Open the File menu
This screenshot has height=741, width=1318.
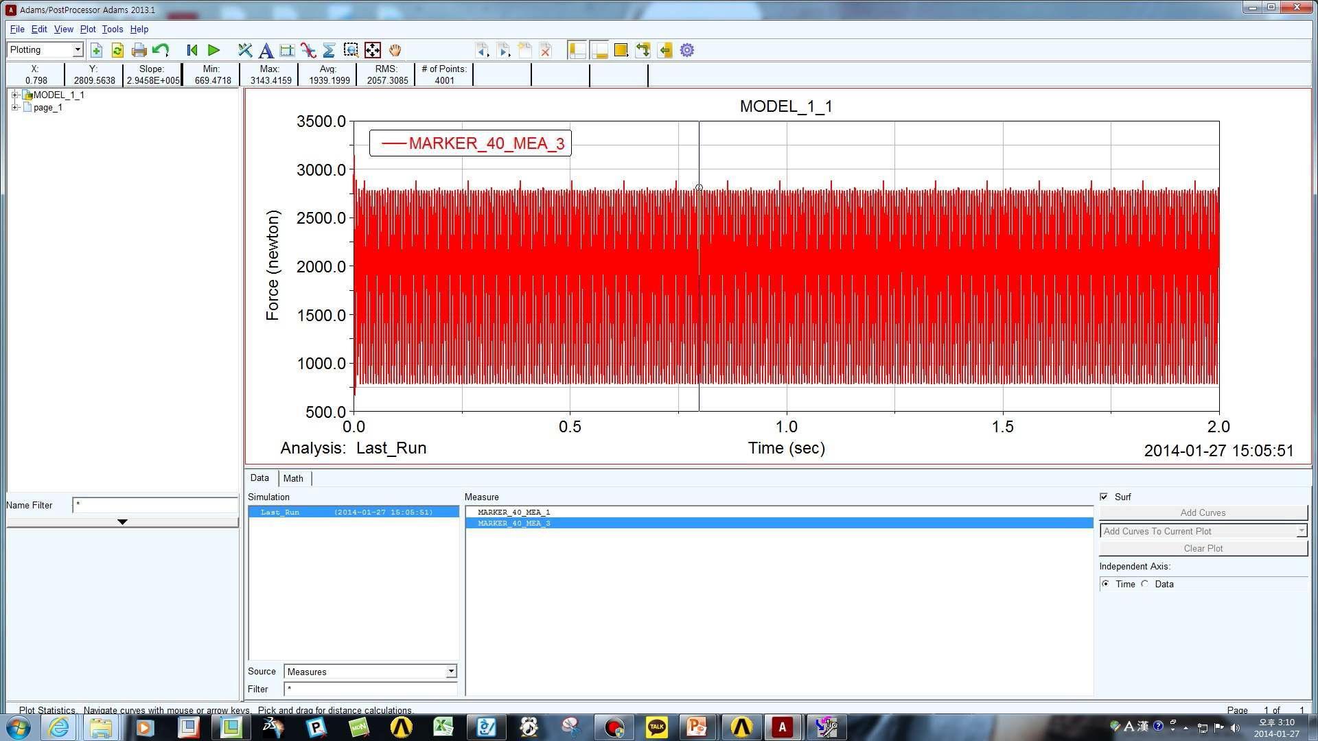coord(17,30)
